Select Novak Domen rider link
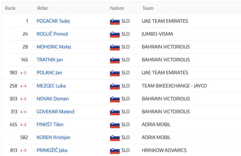Screen dimensions: 241x156 click(x=53, y=99)
